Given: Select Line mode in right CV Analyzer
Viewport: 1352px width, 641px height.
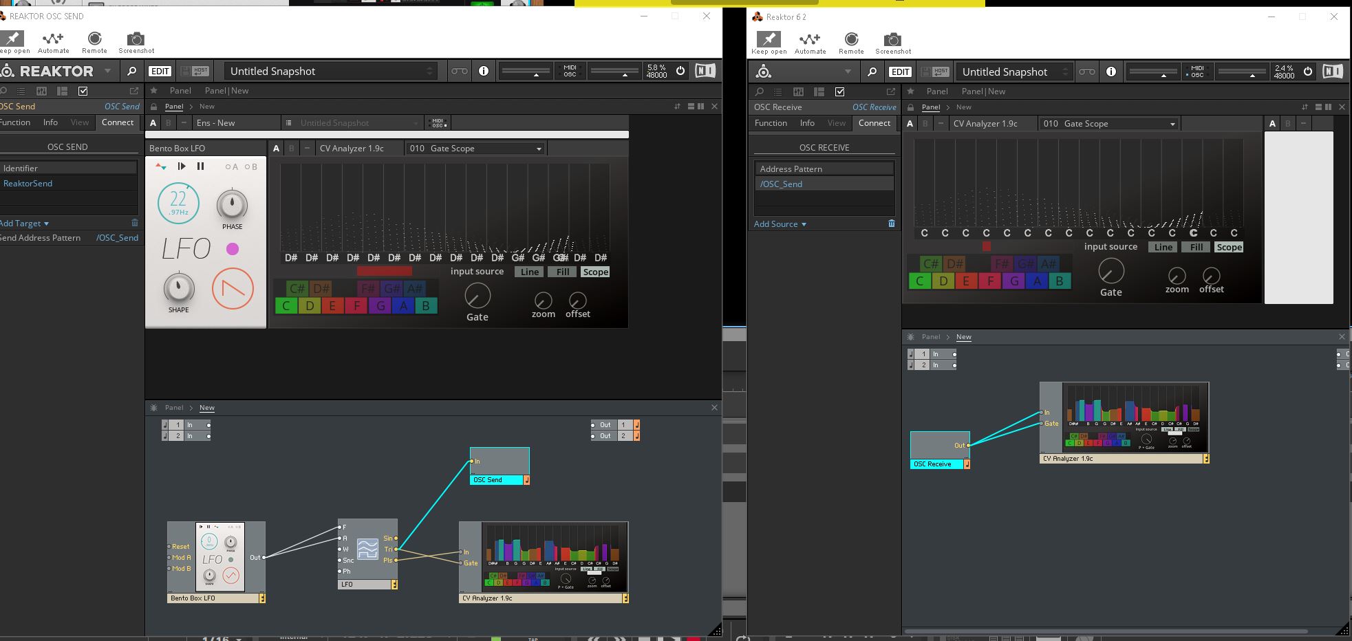Looking at the screenshot, I should pyautogui.click(x=1163, y=247).
